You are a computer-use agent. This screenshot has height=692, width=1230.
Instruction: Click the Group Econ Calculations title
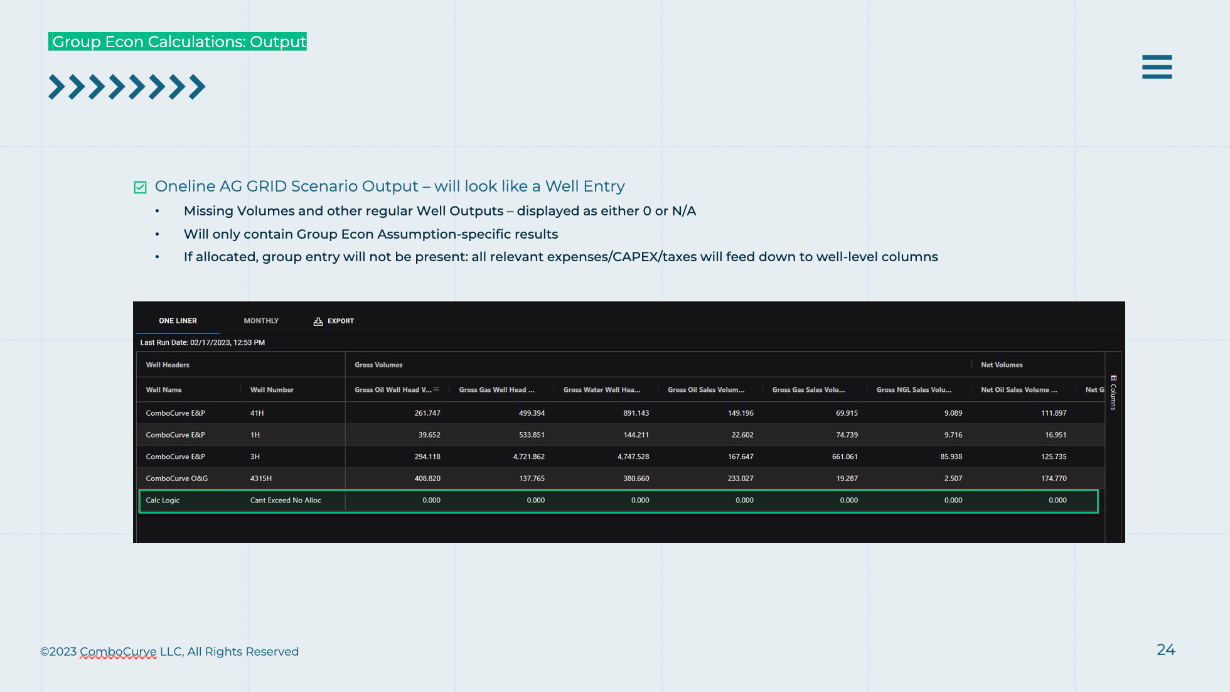tap(178, 41)
